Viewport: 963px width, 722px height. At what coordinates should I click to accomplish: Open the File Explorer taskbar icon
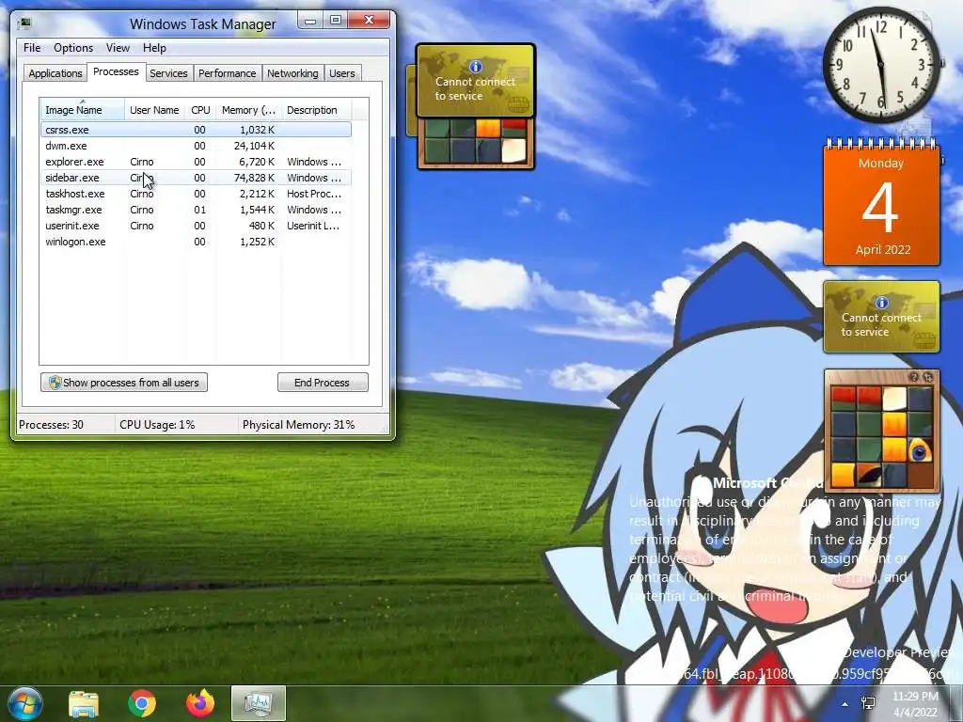(84, 703)
